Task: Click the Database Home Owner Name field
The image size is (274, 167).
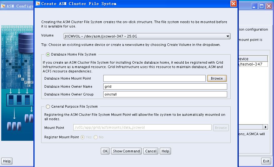Action: (165, 86)
